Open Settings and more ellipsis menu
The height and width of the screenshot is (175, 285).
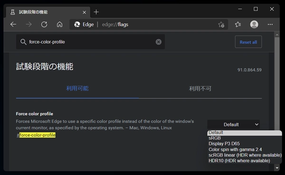(x=270, y=25)
